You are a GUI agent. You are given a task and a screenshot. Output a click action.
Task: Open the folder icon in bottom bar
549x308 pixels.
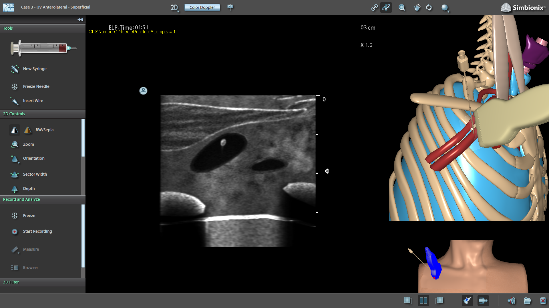click(x=527, y=301)
